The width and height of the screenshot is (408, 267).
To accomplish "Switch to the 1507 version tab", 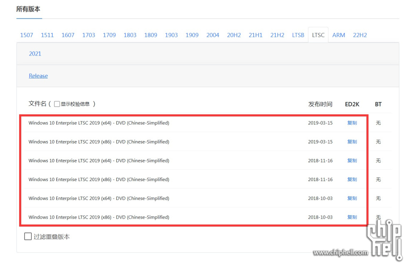I will (27, 35).
